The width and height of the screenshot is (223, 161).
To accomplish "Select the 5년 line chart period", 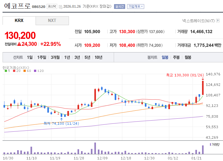I will [87, 57].
